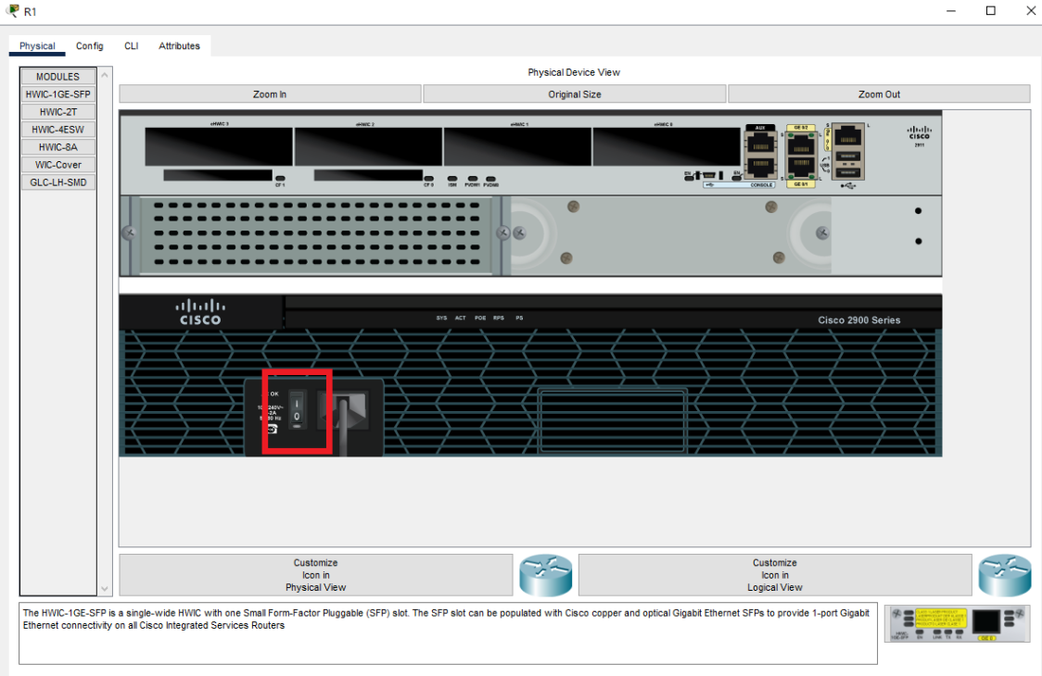Open the CLI tab
The image size is (1042, 676).
(132, 46)
